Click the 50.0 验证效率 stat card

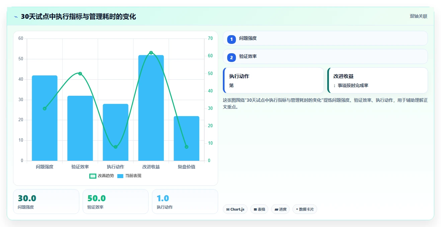[115, 202]
